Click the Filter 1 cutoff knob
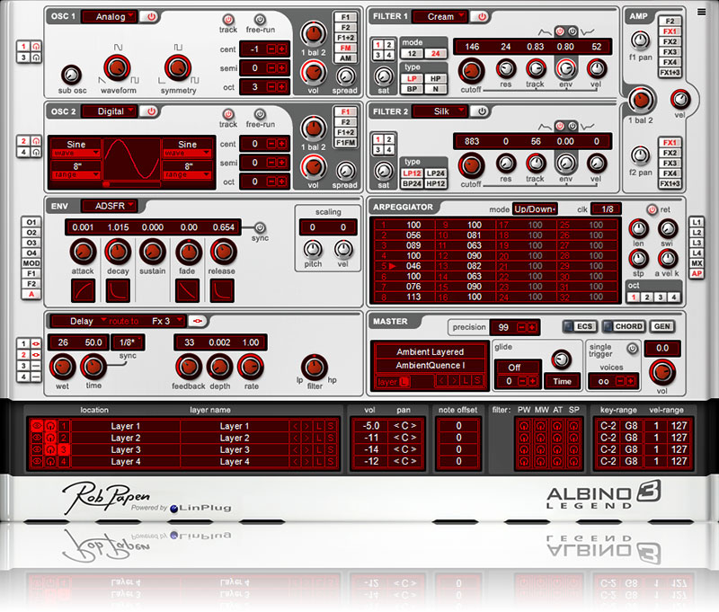Screen dimensions: 719x612 (470, 68)
